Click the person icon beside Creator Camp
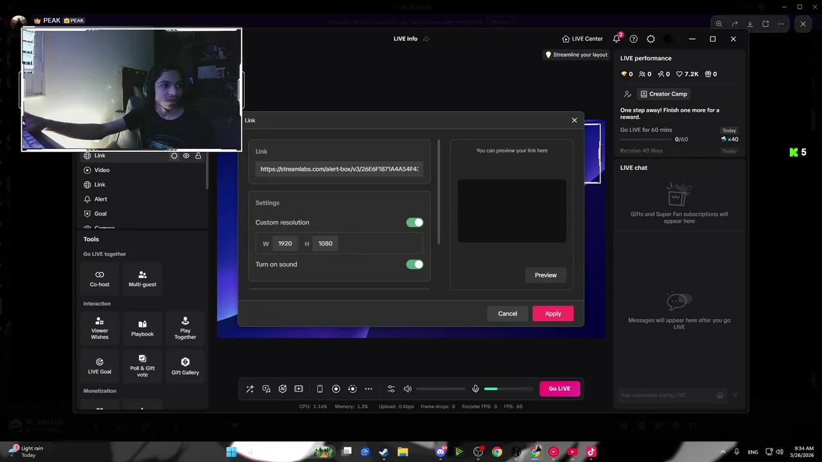822x462 pixels. [x=627, y=94]
